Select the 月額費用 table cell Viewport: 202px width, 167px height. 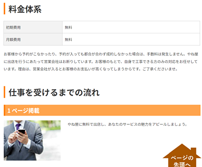33,39
